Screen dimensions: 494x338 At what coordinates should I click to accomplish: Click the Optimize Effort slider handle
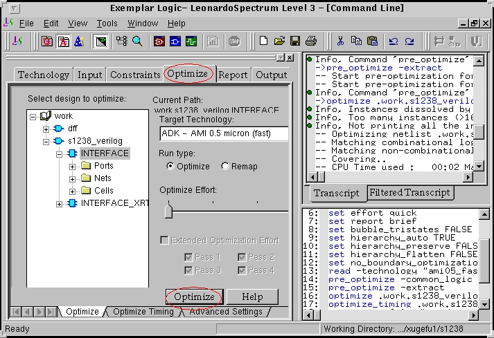pos(168,211)
